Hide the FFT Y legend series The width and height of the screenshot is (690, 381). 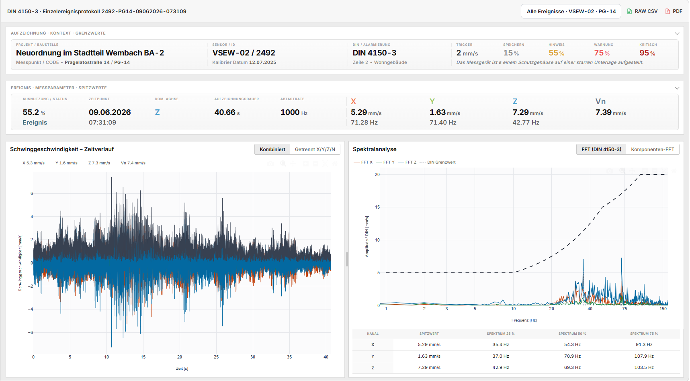coord(385,162)
